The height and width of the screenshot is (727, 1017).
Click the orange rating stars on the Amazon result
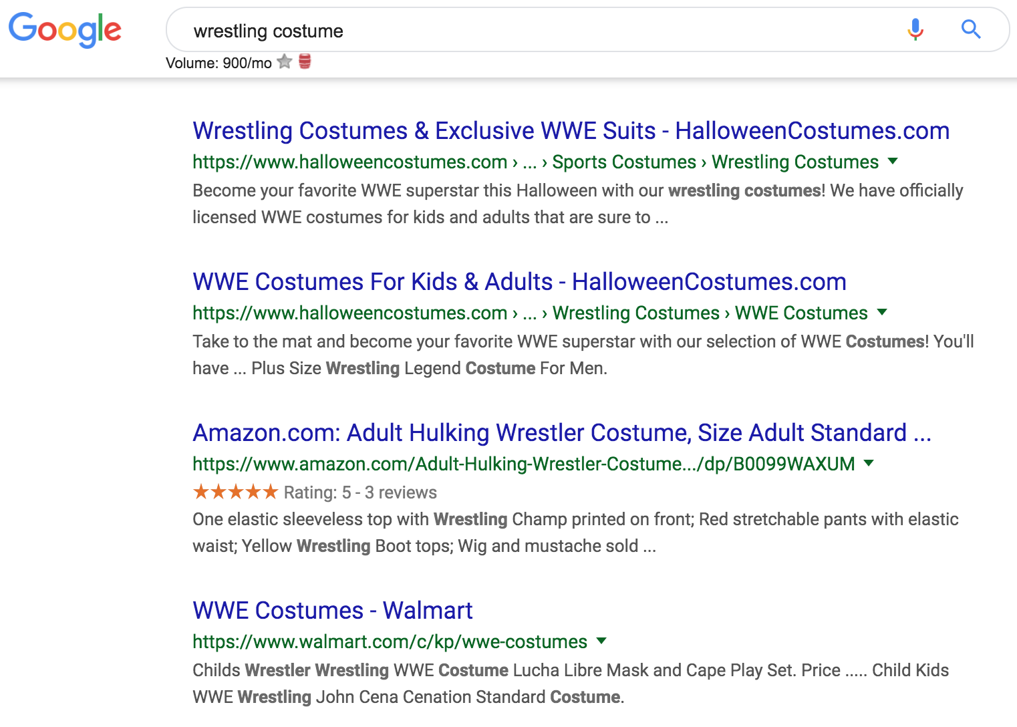[235, 492]
